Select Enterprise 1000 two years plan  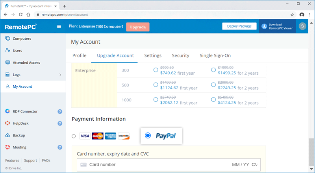pos(213,99)
